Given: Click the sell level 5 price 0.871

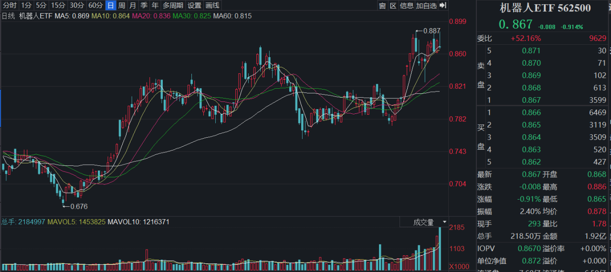Looking at the screenshot, I should pos(531,50).
